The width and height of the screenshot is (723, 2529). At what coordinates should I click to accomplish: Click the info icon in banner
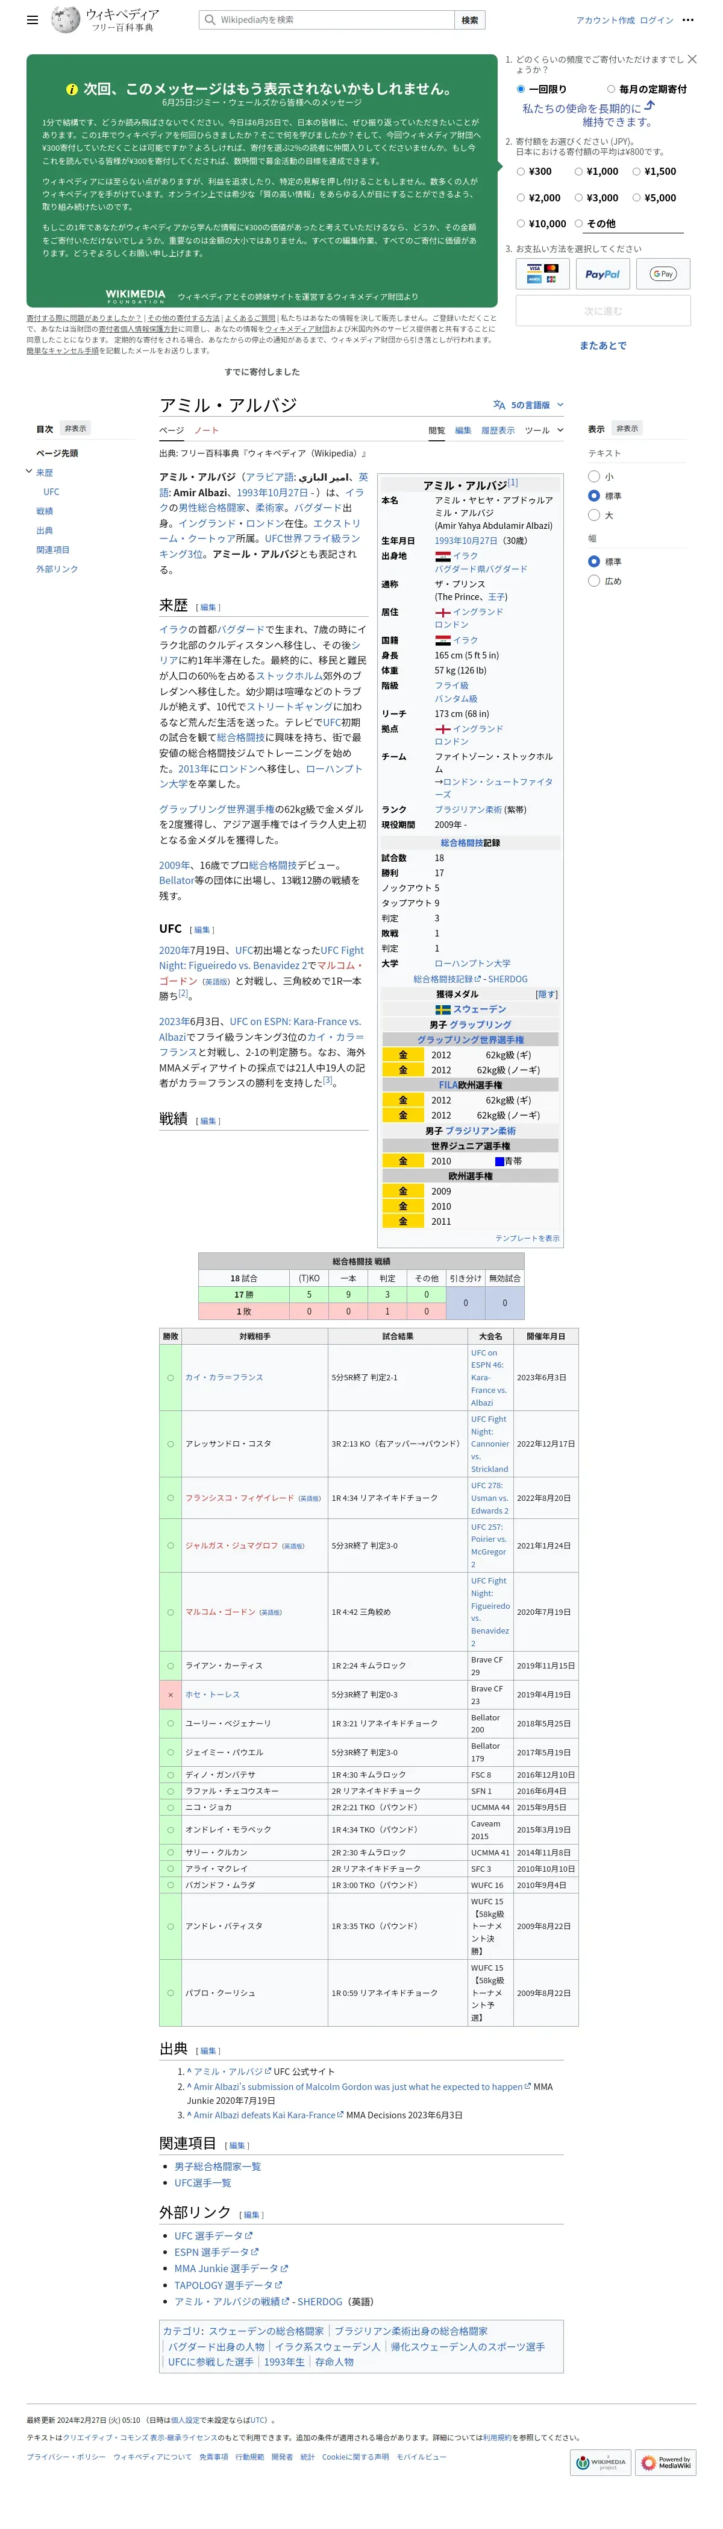pyautogui.click(x=72, y=89)
